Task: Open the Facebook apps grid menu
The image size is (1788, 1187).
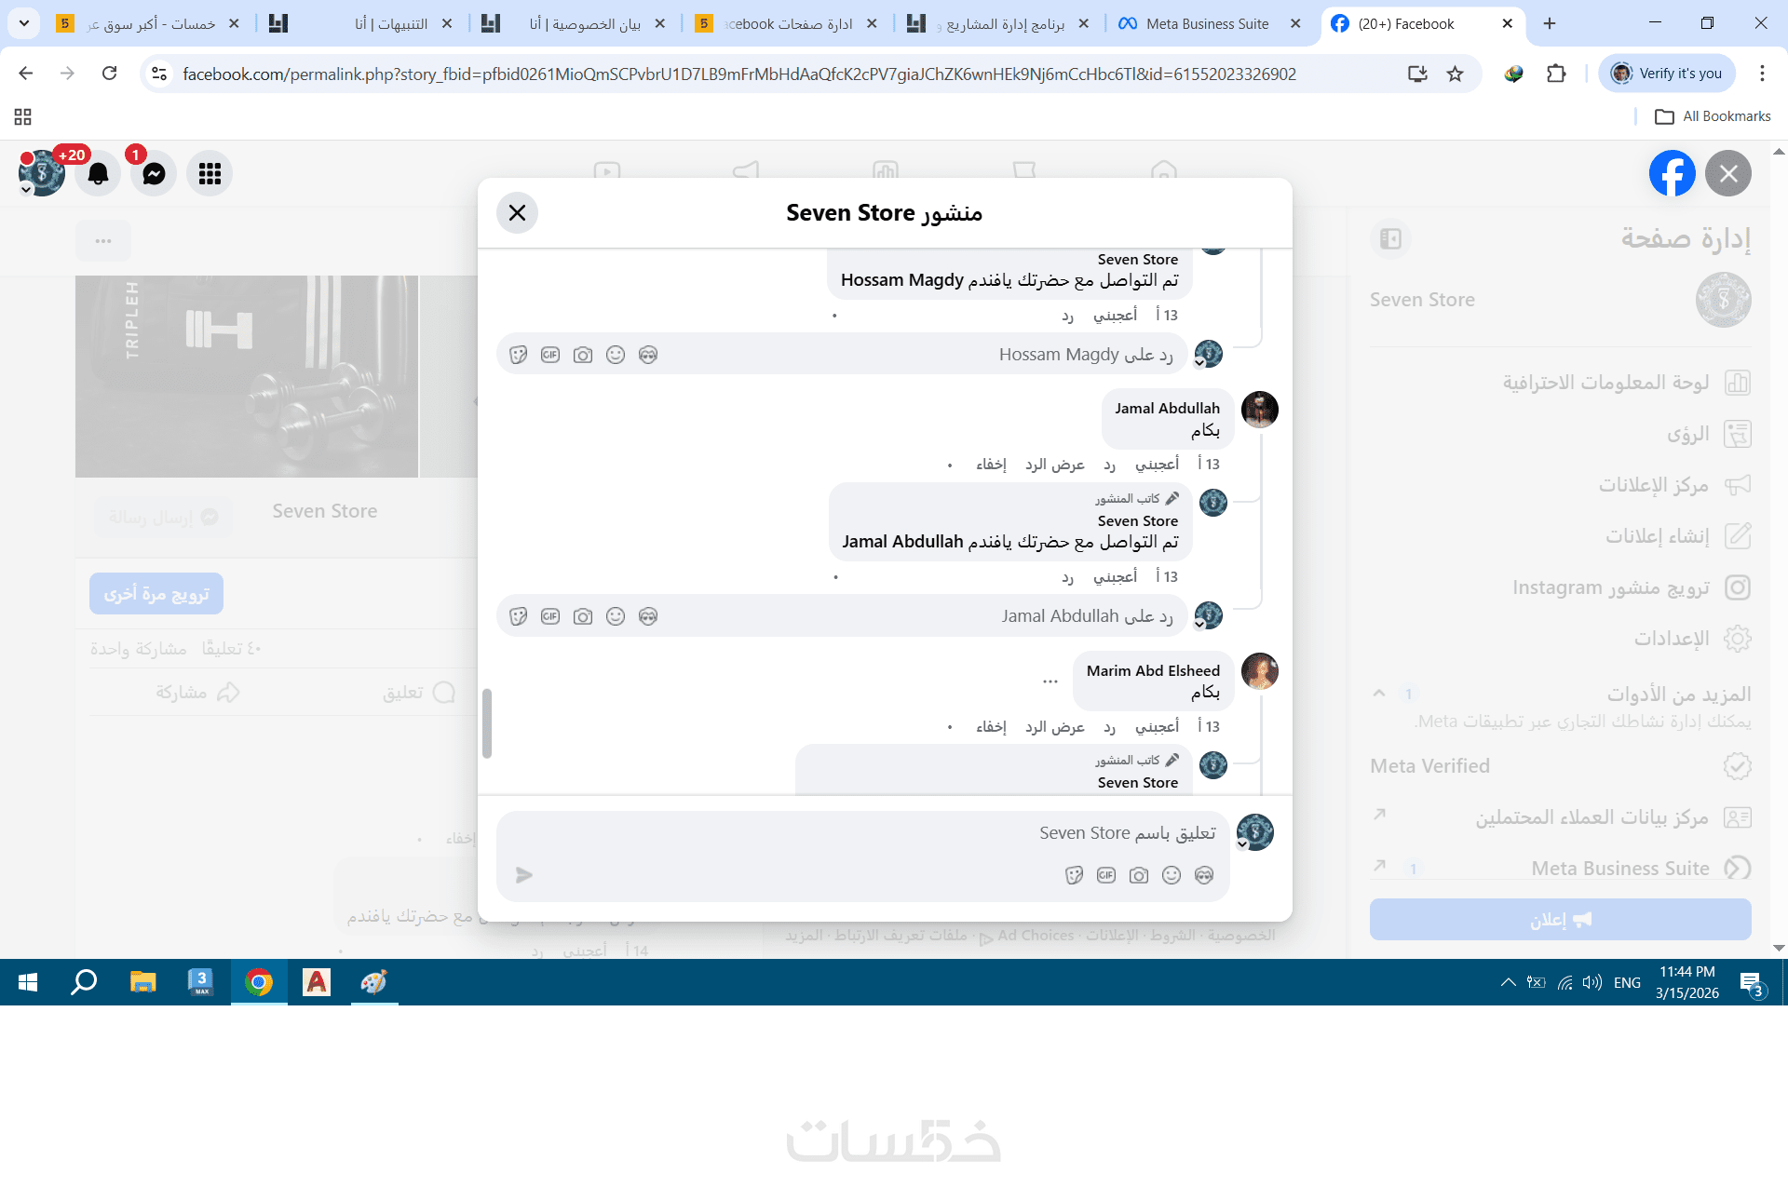Action: [210, 173]
